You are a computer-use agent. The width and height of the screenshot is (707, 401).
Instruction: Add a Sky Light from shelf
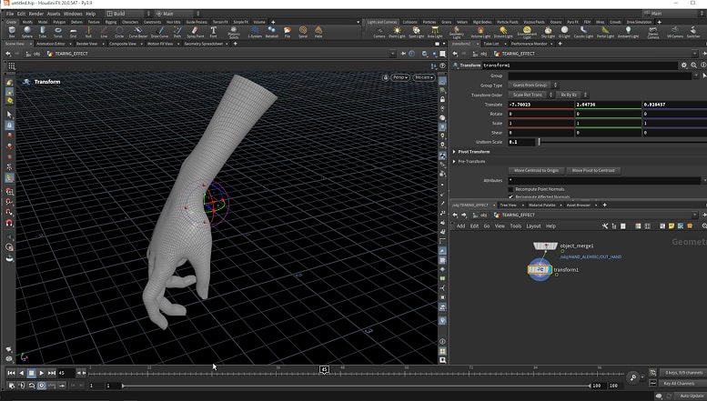click(x=548, y=32)
